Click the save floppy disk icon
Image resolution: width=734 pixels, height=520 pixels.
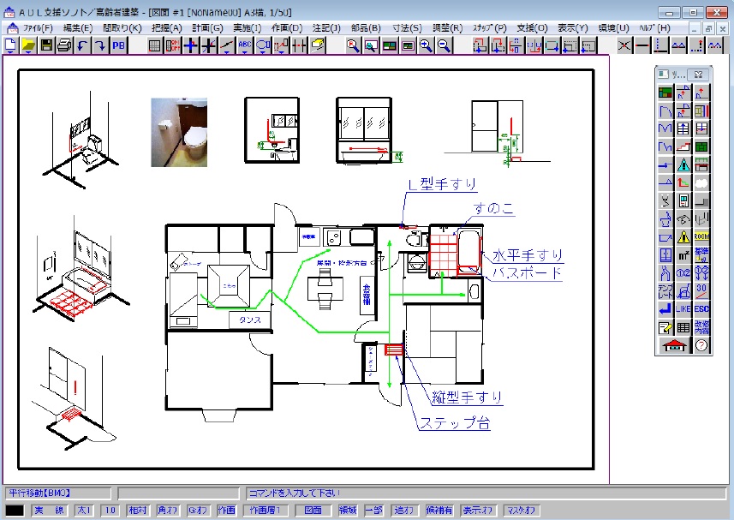[46, 45]
